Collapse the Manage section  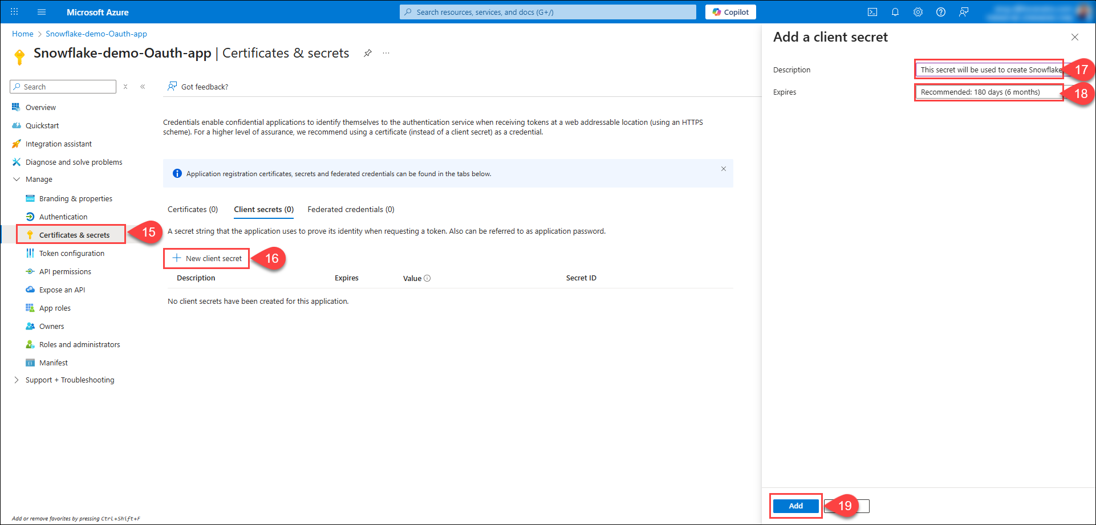17,179
